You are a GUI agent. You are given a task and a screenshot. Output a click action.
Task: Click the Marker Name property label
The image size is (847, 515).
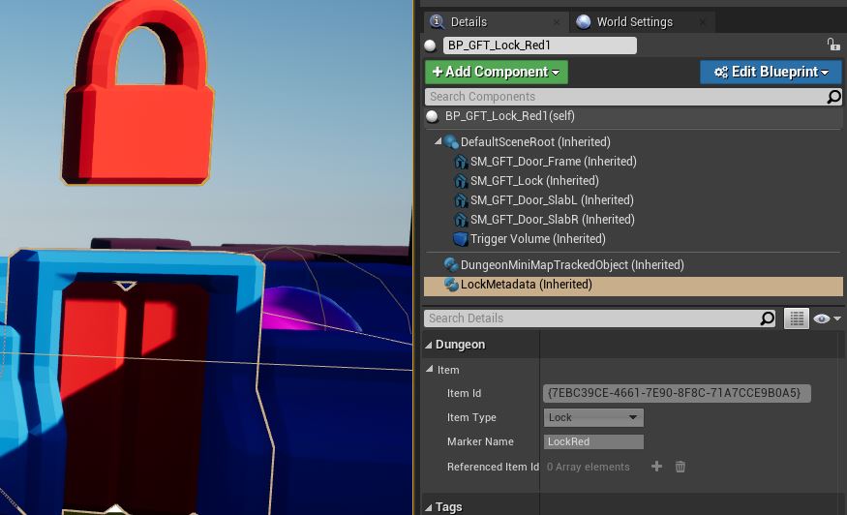480,441
